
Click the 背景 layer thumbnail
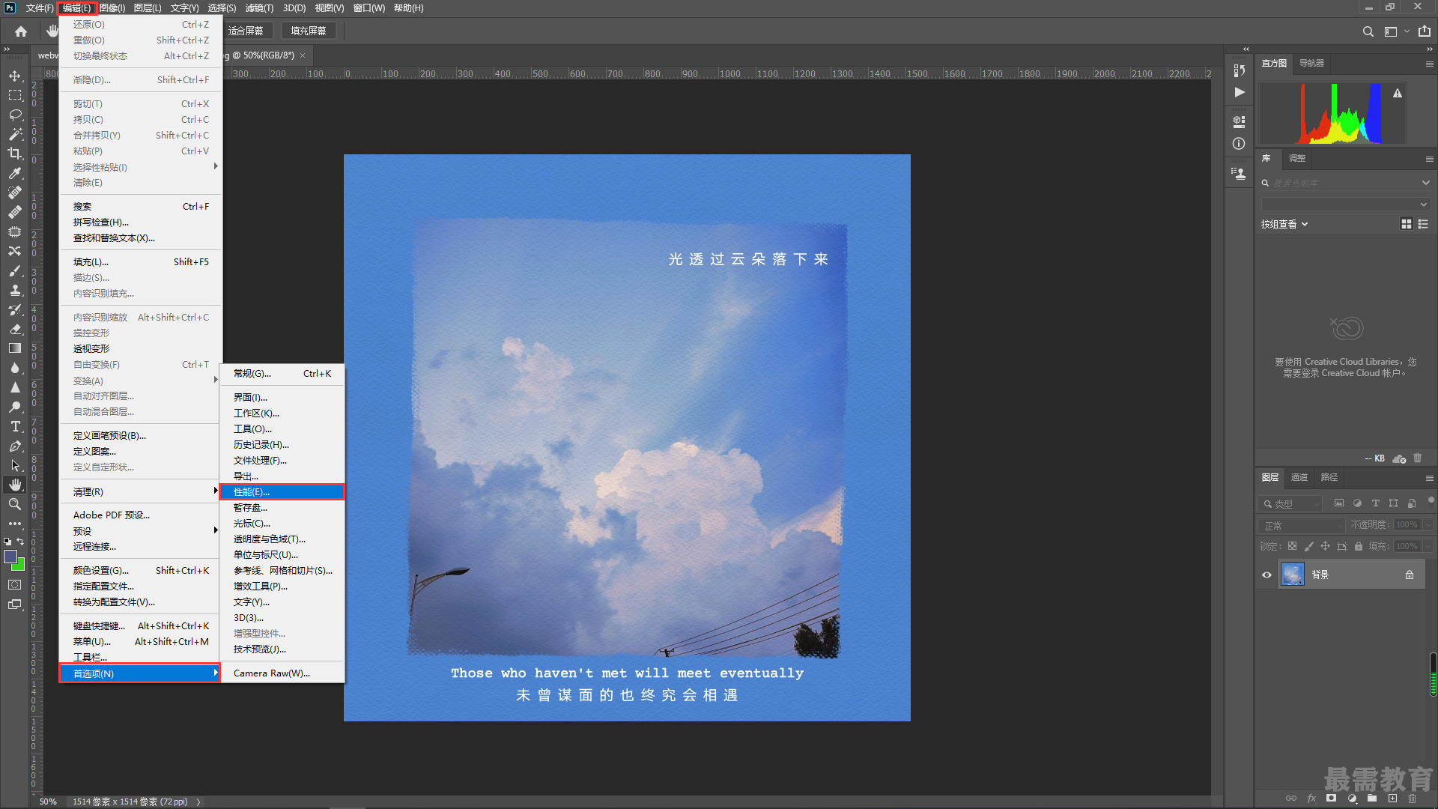tap(1293, 575)
